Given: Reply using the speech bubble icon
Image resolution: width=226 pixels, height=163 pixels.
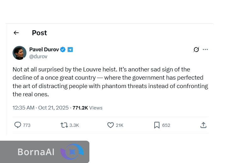Looking at the screenshot, I should point(18,125).
